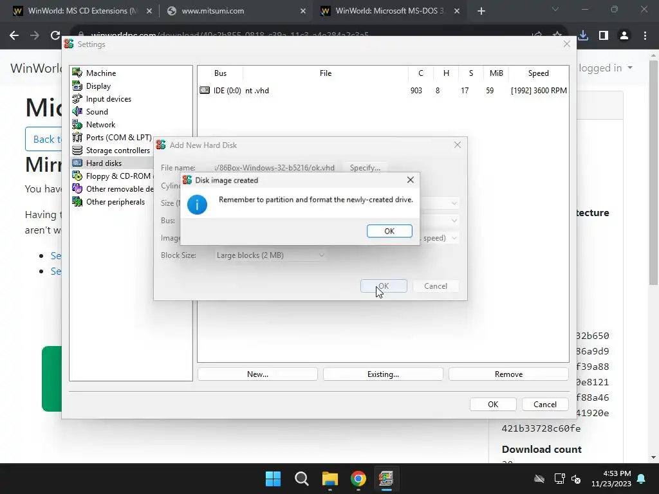
Task: Select the Network category icon
Action: tap(77, 124)
